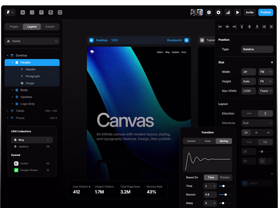This screenshot has height=208, width=278.
Task: Switch transition Based On to Physics
Action: [225, 177]
